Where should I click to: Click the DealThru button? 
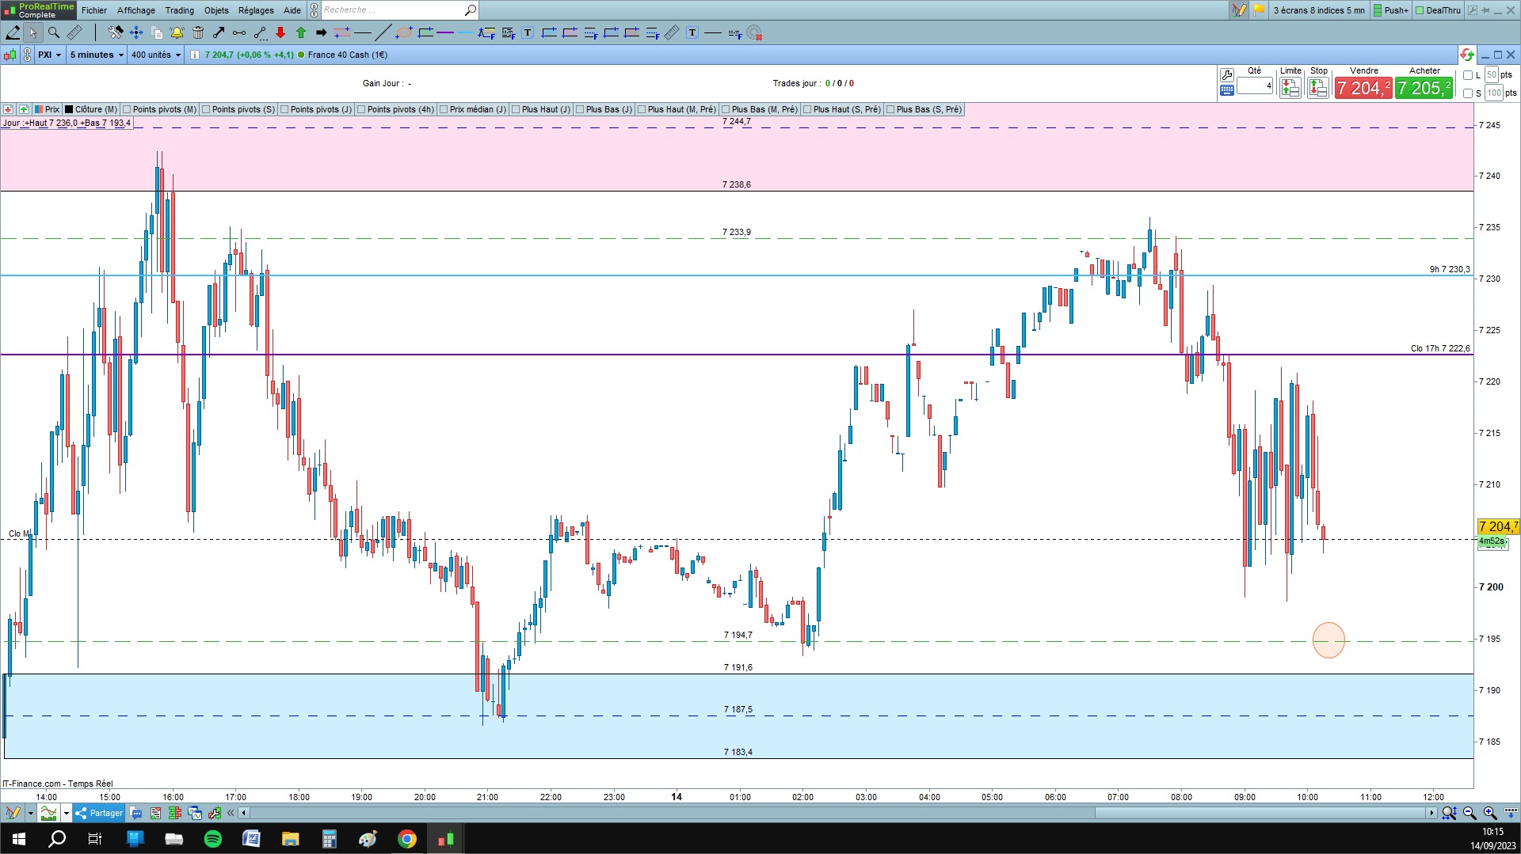coord(1438,10)
